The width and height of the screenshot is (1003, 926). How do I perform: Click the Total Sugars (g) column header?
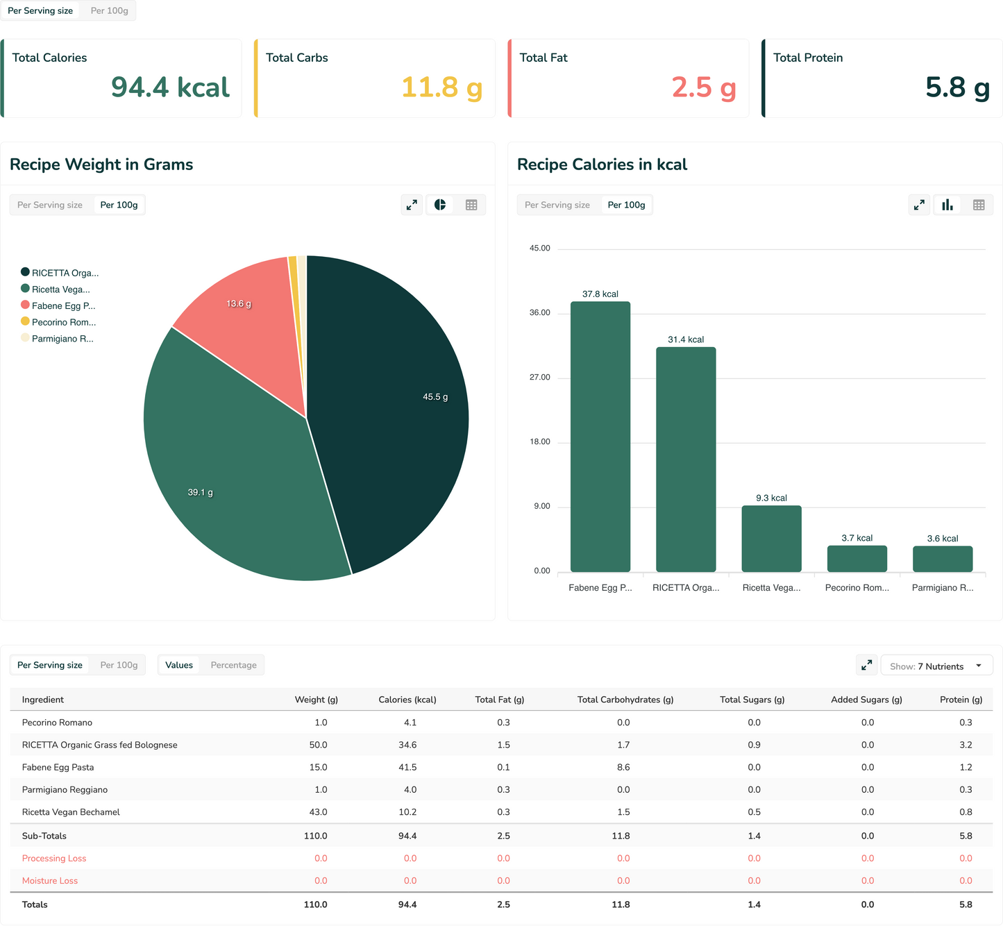pos(752,700)
